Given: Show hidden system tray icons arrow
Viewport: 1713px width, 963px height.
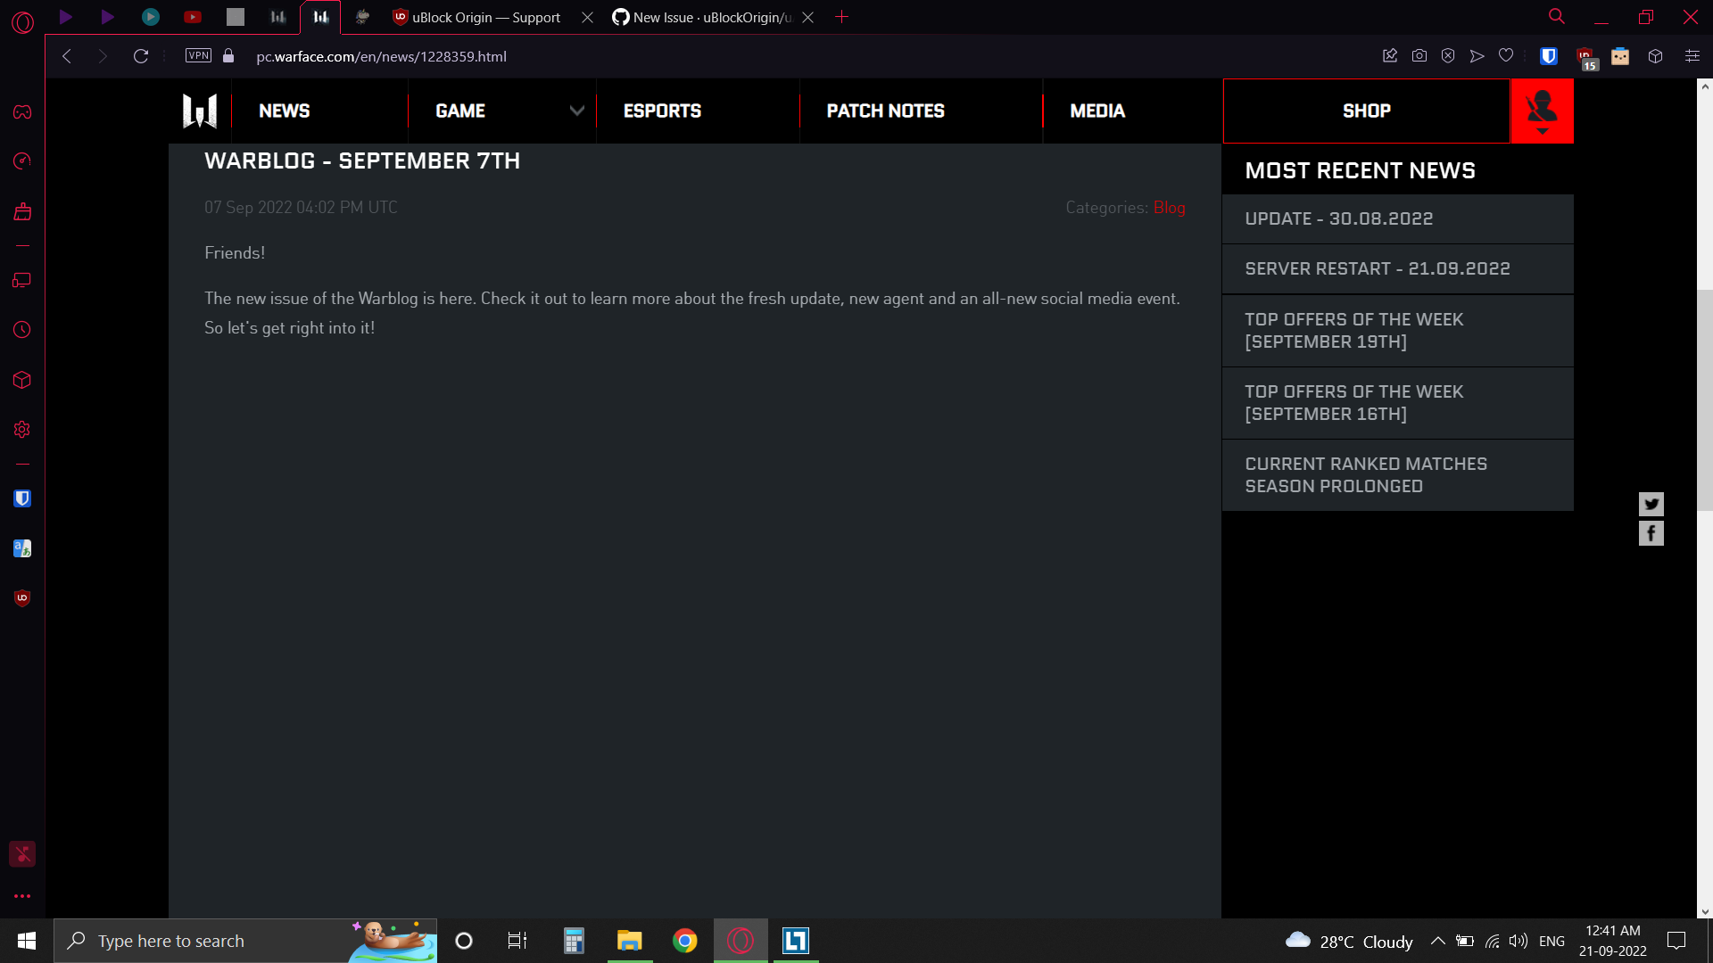Looking at the screenshot, I should pyautogui.click(x=1437, y=941).
